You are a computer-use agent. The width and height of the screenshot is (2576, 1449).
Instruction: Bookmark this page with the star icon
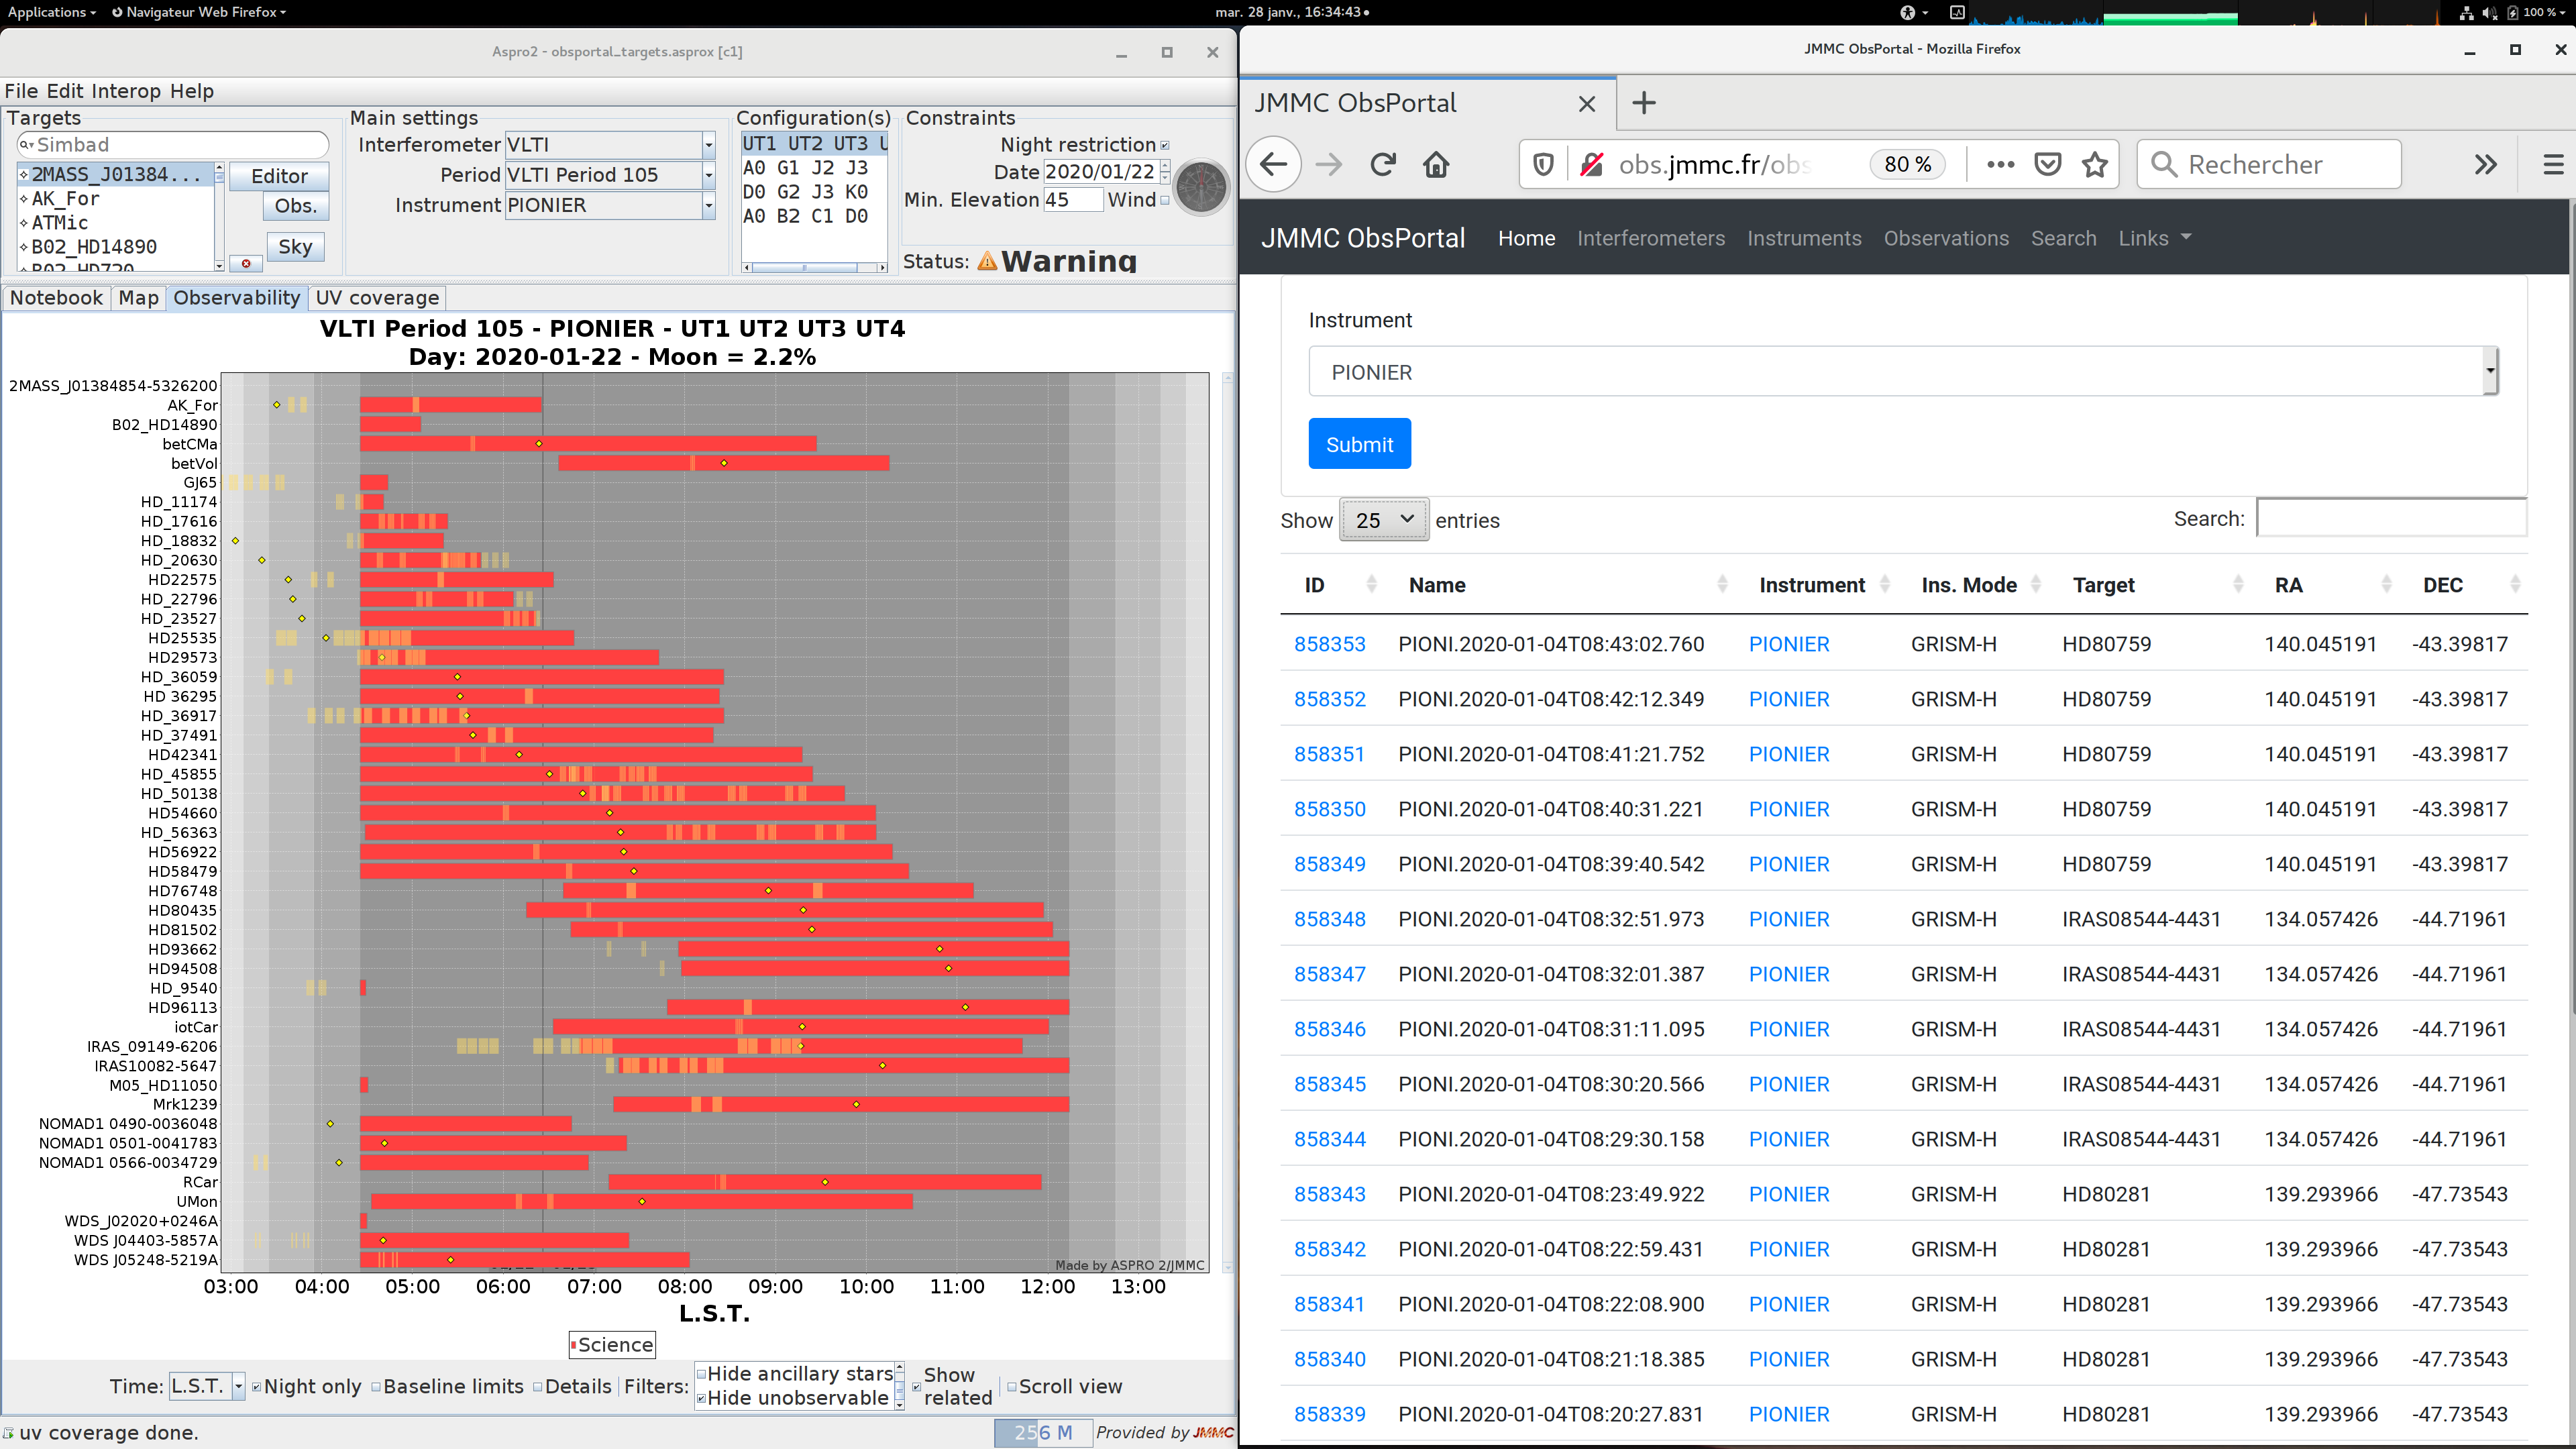point(2095,164)
